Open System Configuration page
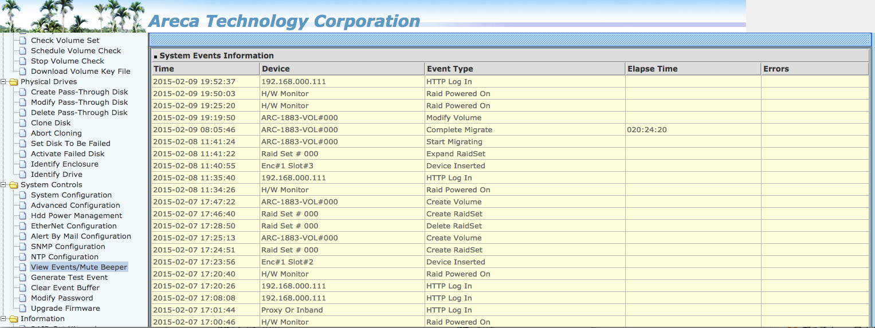This screenshot has width=875, height=328. (x=72, y=195)
